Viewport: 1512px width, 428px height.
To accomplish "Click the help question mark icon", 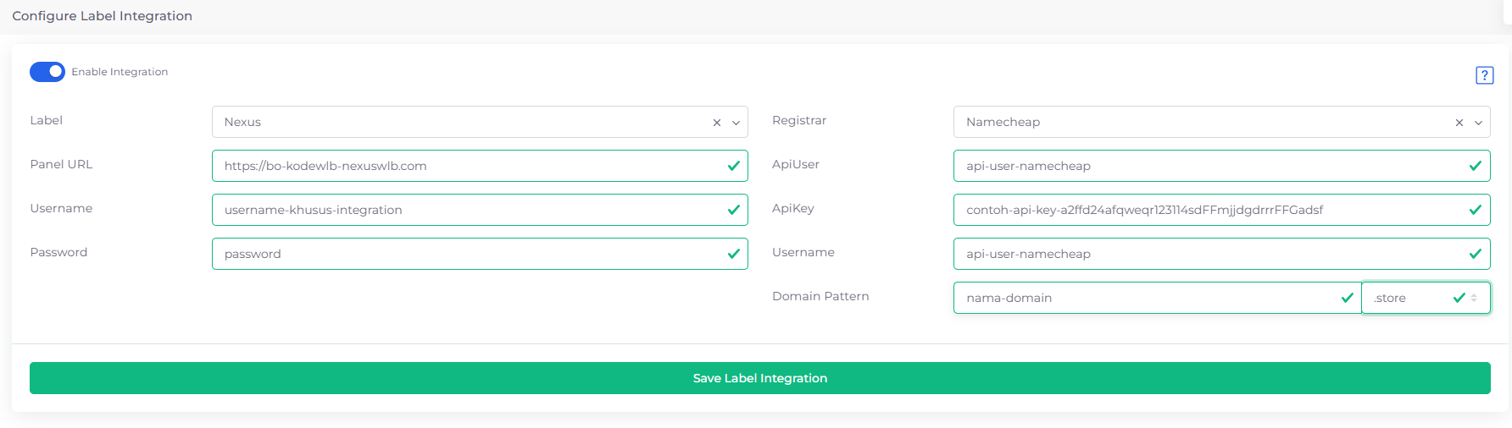I will tap(1484, 75).
